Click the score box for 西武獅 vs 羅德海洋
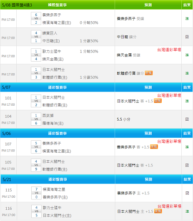193x221 pixels. click(36, 119)
